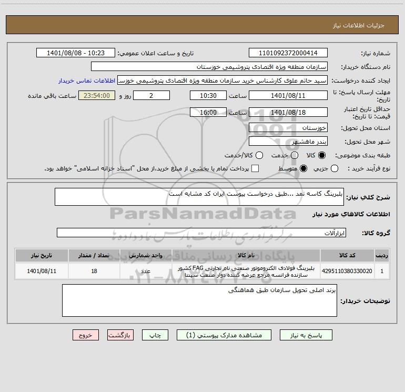Screen dimensions: 405x392
Task: Click the کد کالا column header
Action: click(347, 255)
